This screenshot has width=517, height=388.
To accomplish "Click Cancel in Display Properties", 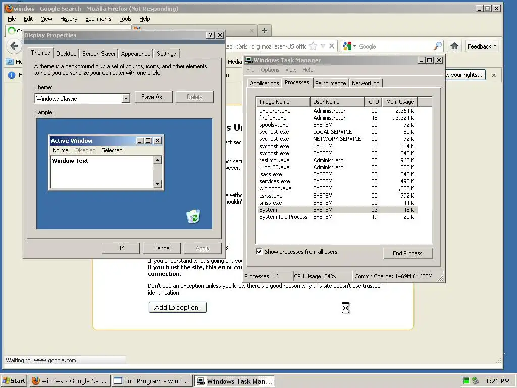I will [162, 248].
